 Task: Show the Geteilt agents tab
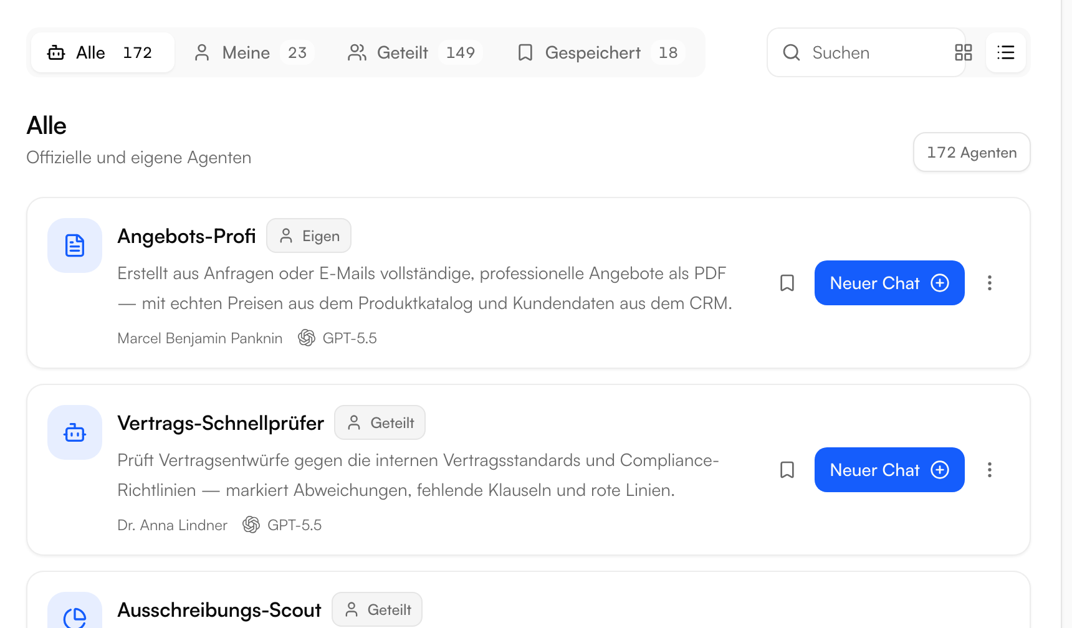(415, 52)
